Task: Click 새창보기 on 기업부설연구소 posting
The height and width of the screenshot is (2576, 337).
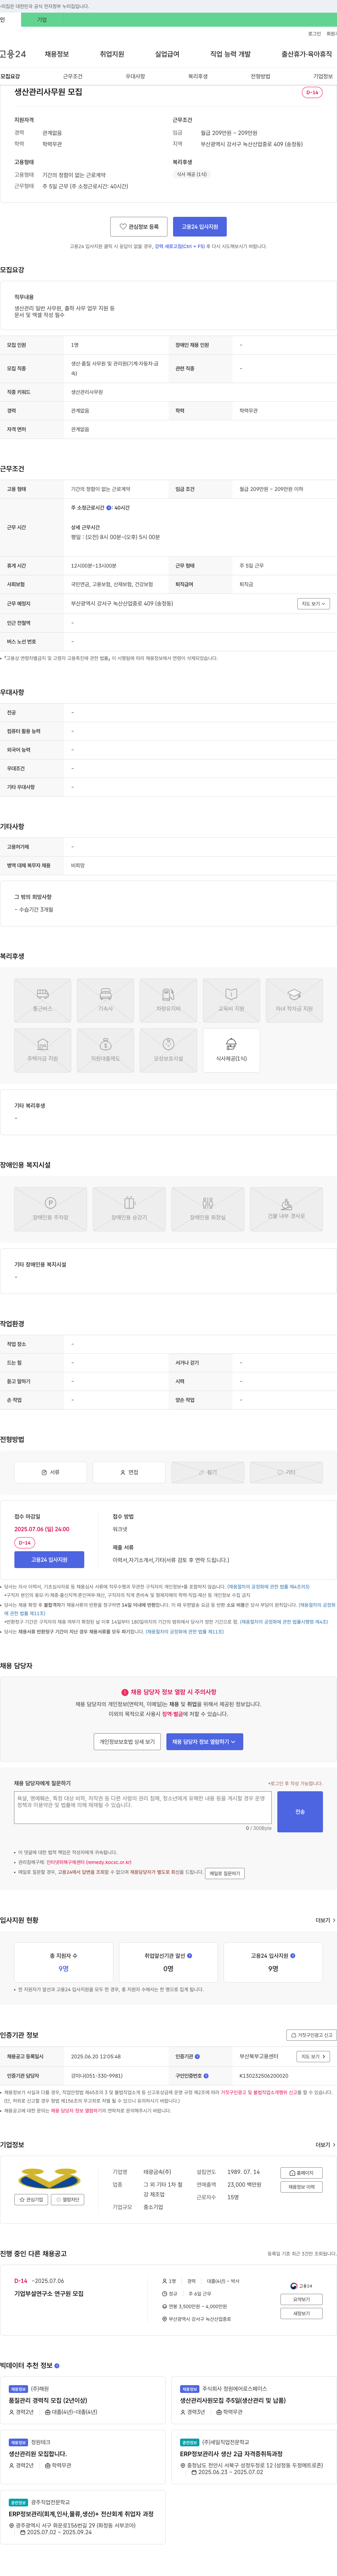Action: (301, 2313)
